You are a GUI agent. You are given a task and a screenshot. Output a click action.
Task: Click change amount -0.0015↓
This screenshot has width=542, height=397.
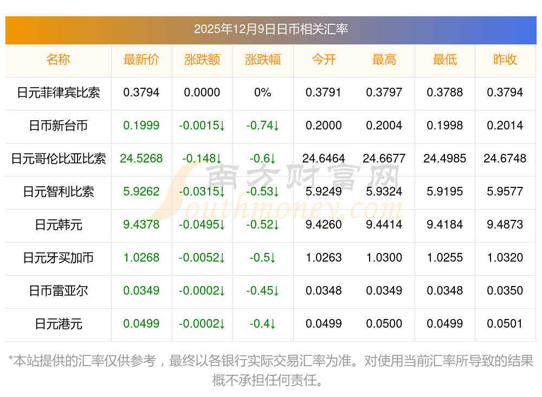pos(202,126)
